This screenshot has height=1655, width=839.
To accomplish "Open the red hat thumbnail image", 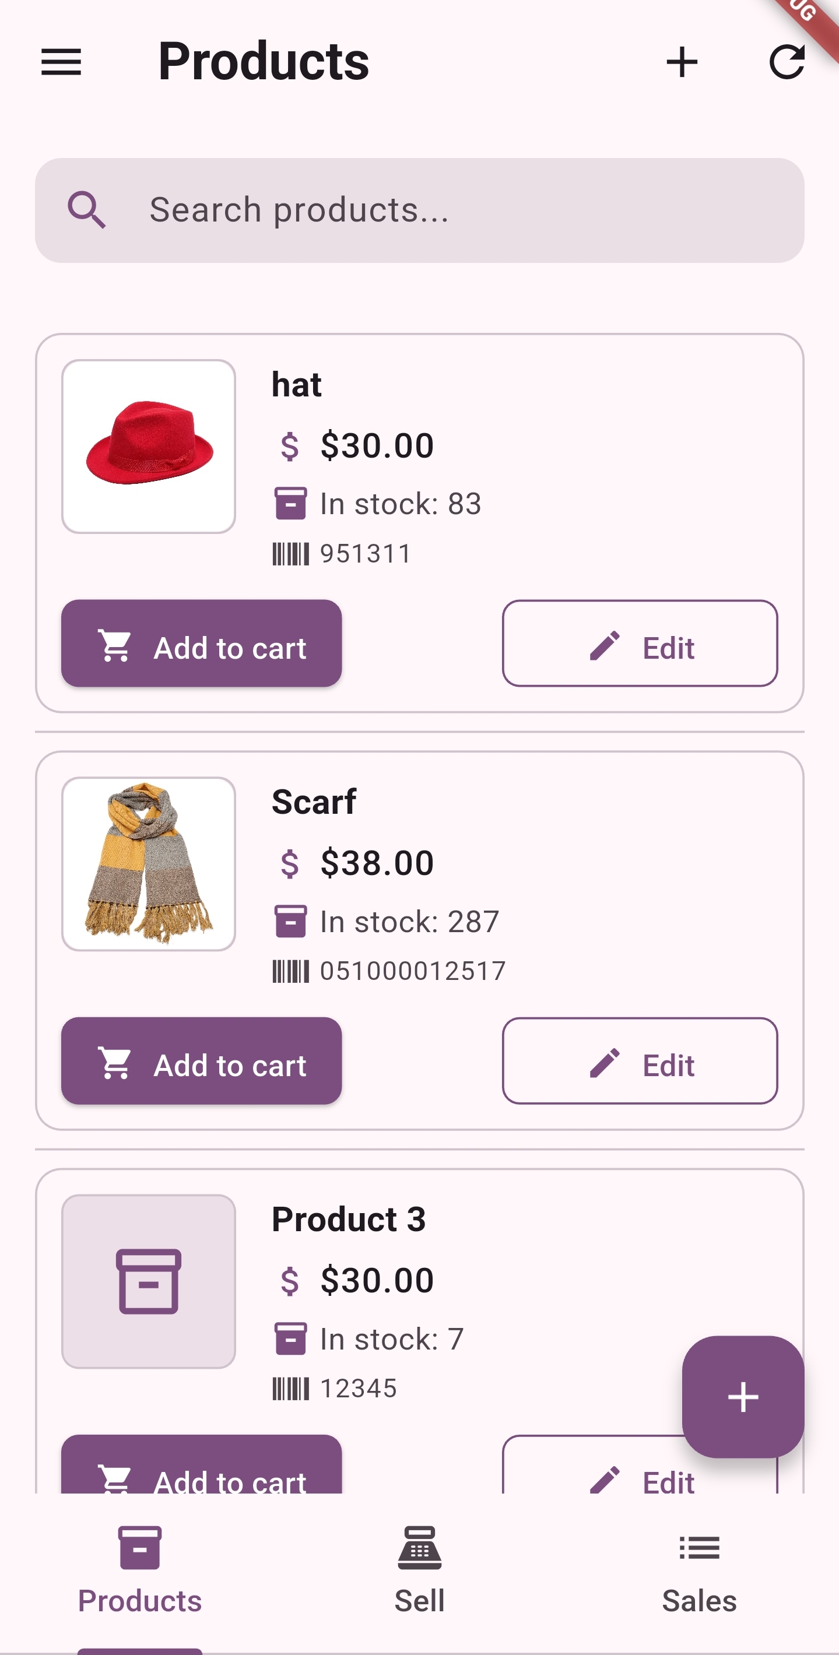I will pyautogui.click(x=149, y=447).
